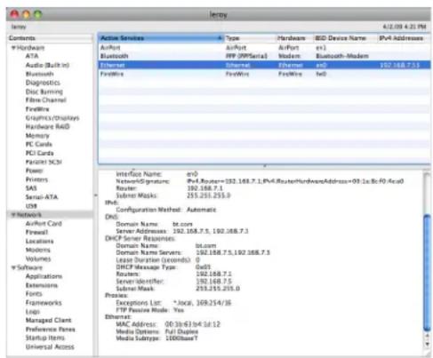Open Memory in the sidebar
The height and width of the screenshot is (358, 433).
pyautogui.click(x=37, y=135)
